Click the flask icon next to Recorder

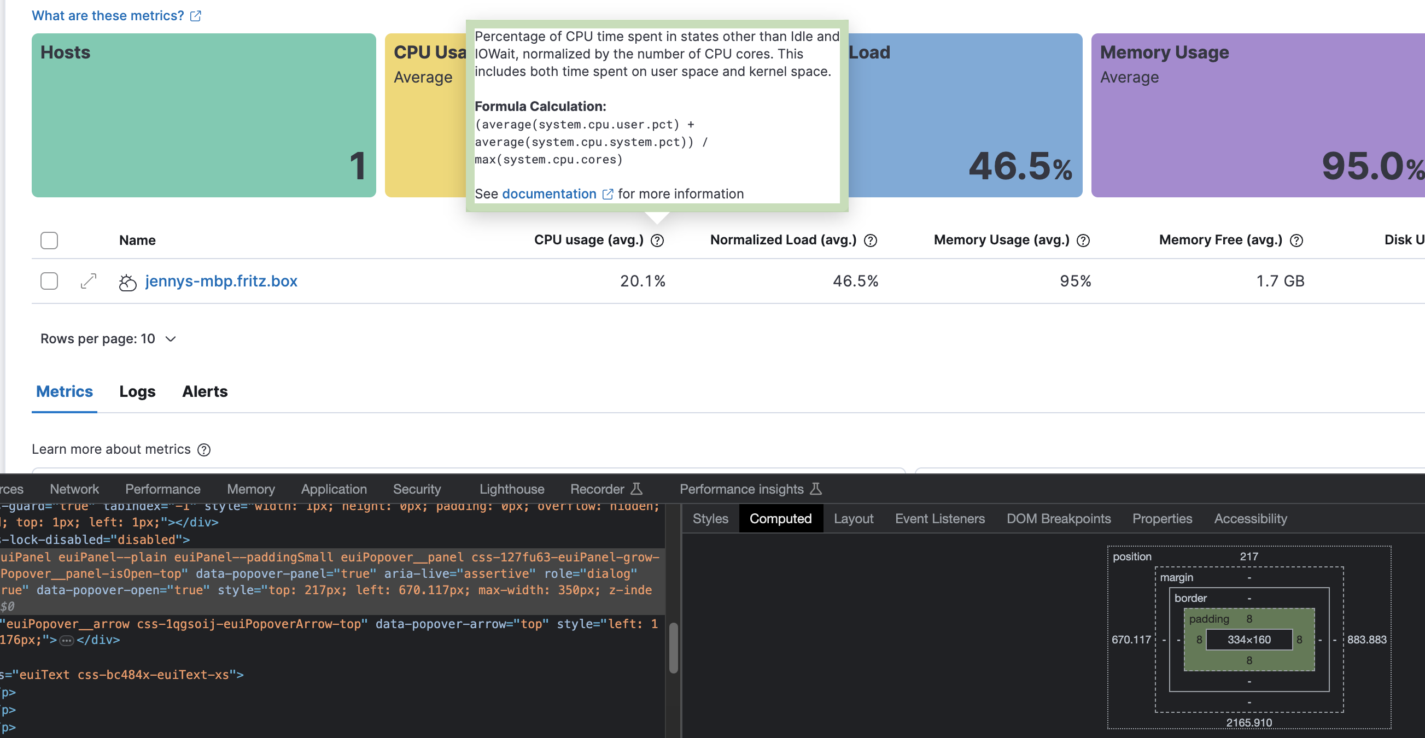point(636,489)
